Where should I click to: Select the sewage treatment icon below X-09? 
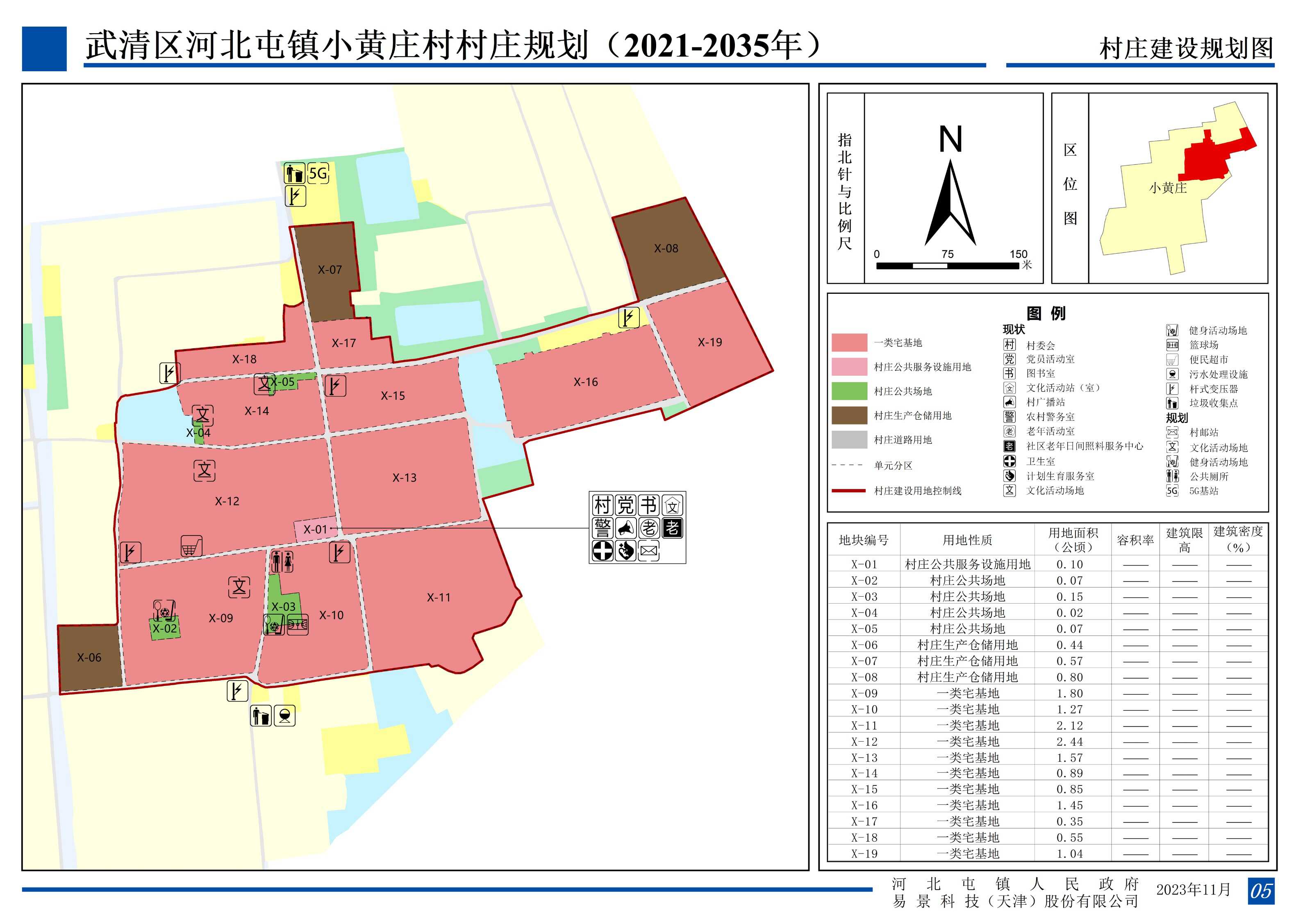(x=284, y=716)
